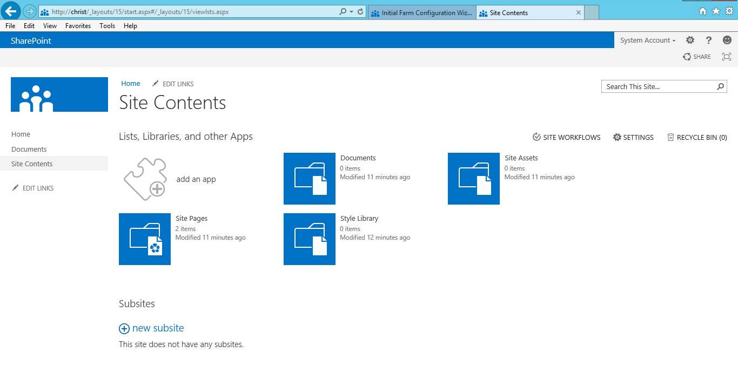738x366 pixels.
Task: Click the Documents library name link
Action: (358, 158)
